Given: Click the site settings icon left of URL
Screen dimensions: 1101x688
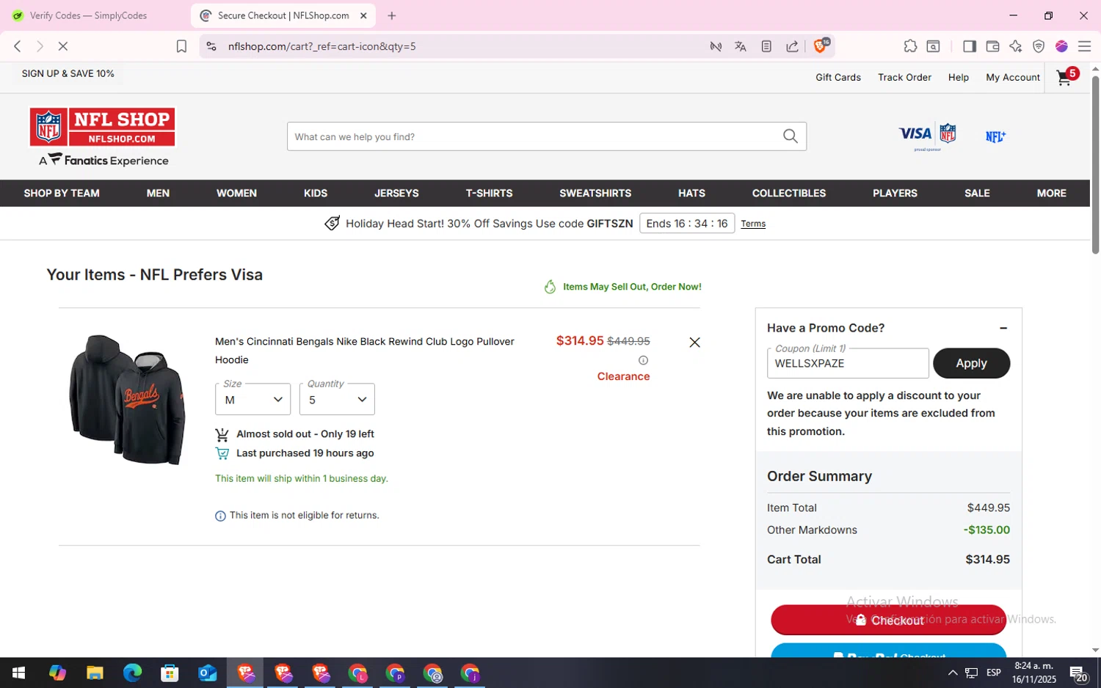Looking at the screenshot, I should pos(211,46).
